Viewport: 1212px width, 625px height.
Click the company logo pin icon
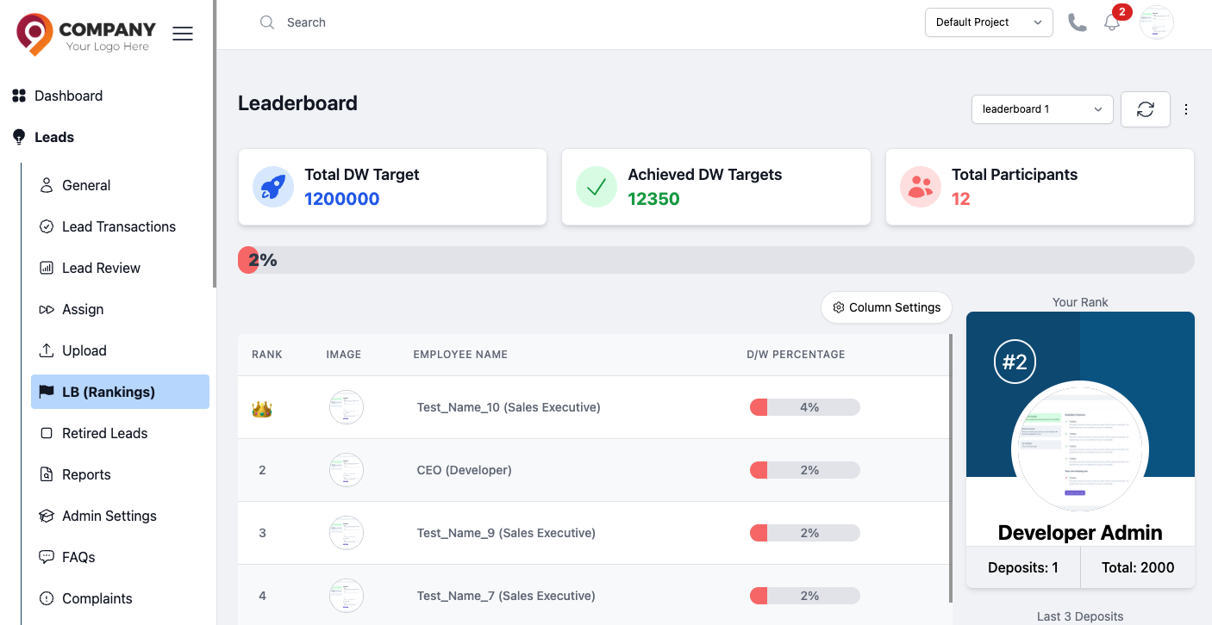pyautogui.click(x=34, y=34)
